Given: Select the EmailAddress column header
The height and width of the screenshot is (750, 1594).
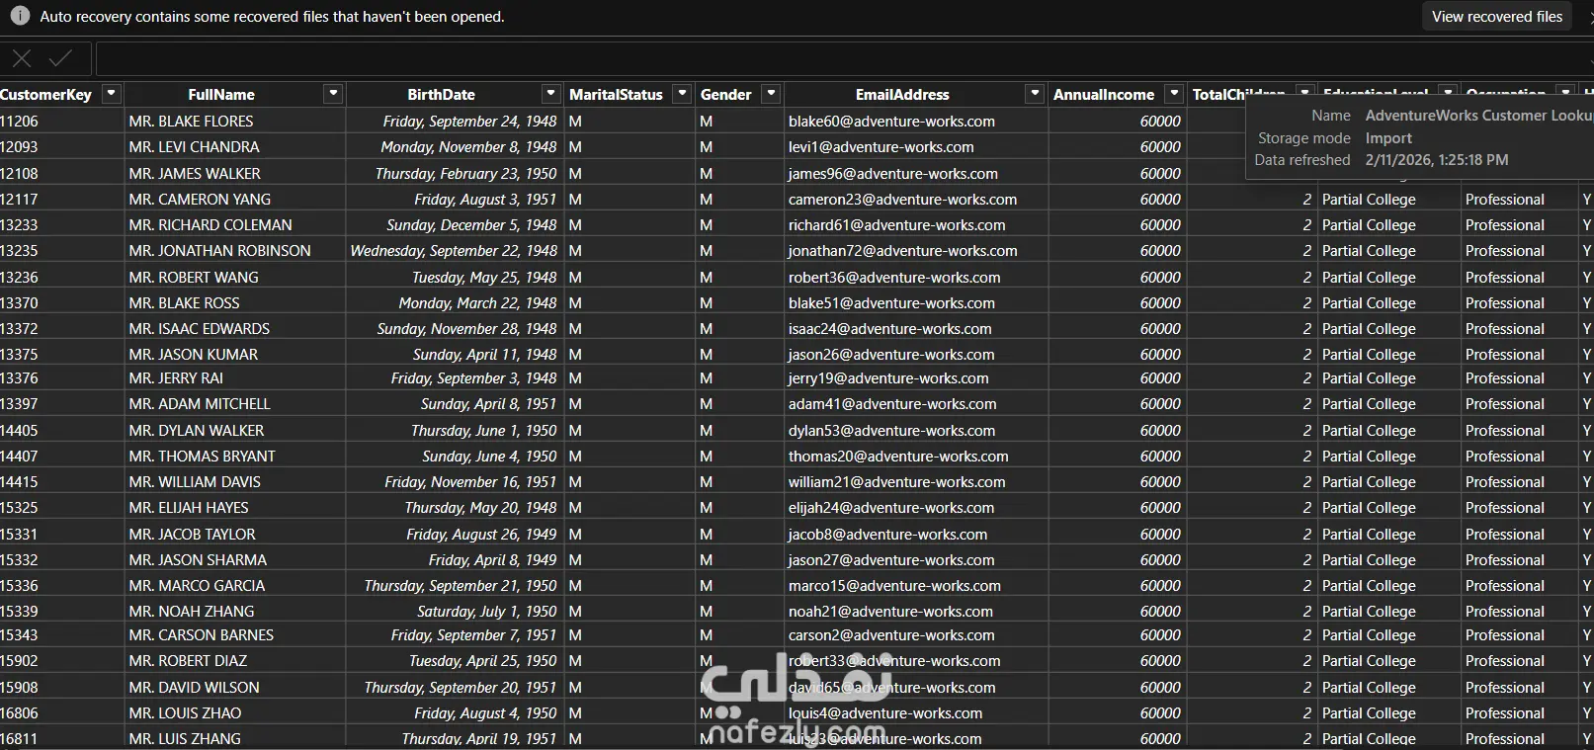Looking at the screenshot, I should pos(902,95).
